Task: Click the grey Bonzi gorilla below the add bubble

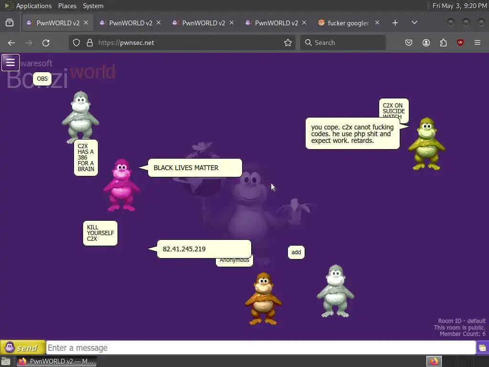Action: (x=336, y=291)
